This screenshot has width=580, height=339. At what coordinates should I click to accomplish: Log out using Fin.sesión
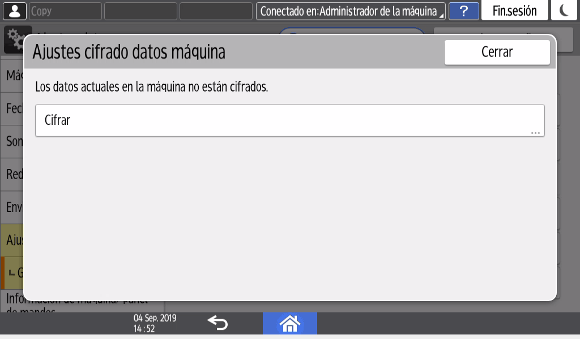(514, 11)
